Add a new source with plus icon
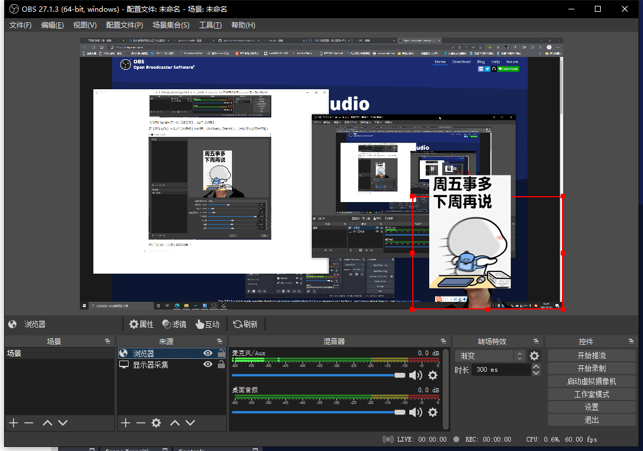This screenshot has height=451, width=643. coord(126,423)
